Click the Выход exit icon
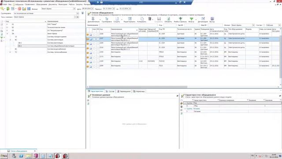Image resolution: width=282 pixels, height=159 pixels. tap(212, 19)
